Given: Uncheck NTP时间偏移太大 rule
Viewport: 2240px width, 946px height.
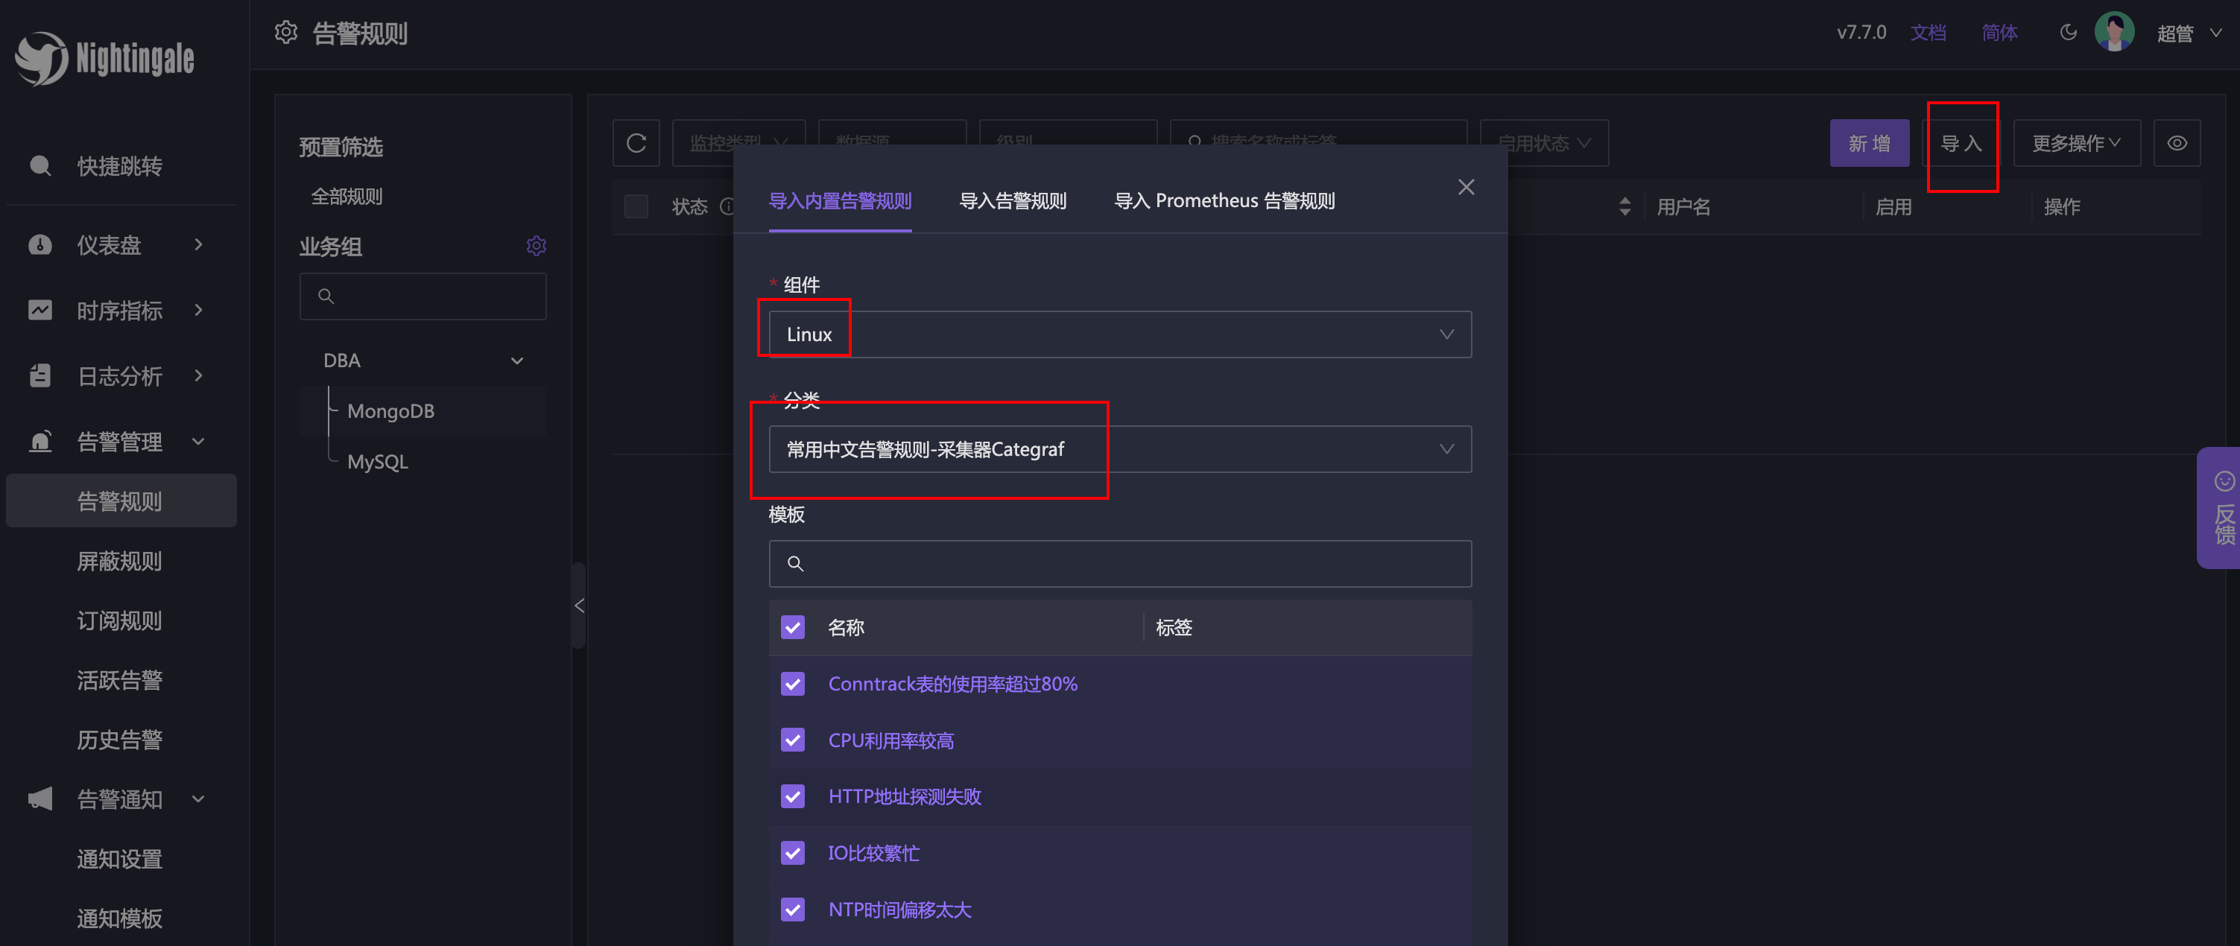Looking at the screenshot, I should [792, 910].
